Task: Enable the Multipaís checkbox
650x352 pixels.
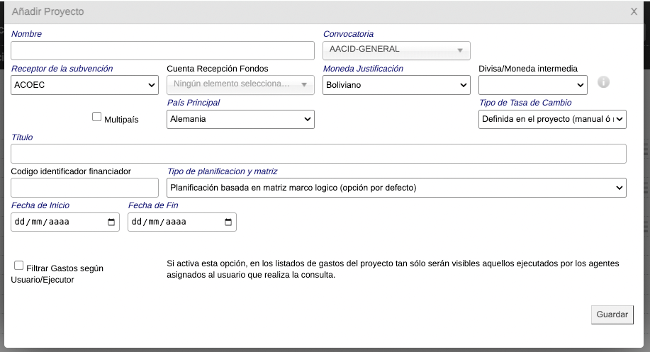Action: coord(96,117)
